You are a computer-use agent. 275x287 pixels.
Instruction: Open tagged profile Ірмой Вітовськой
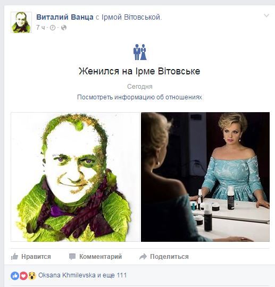(x=131, y=17)
